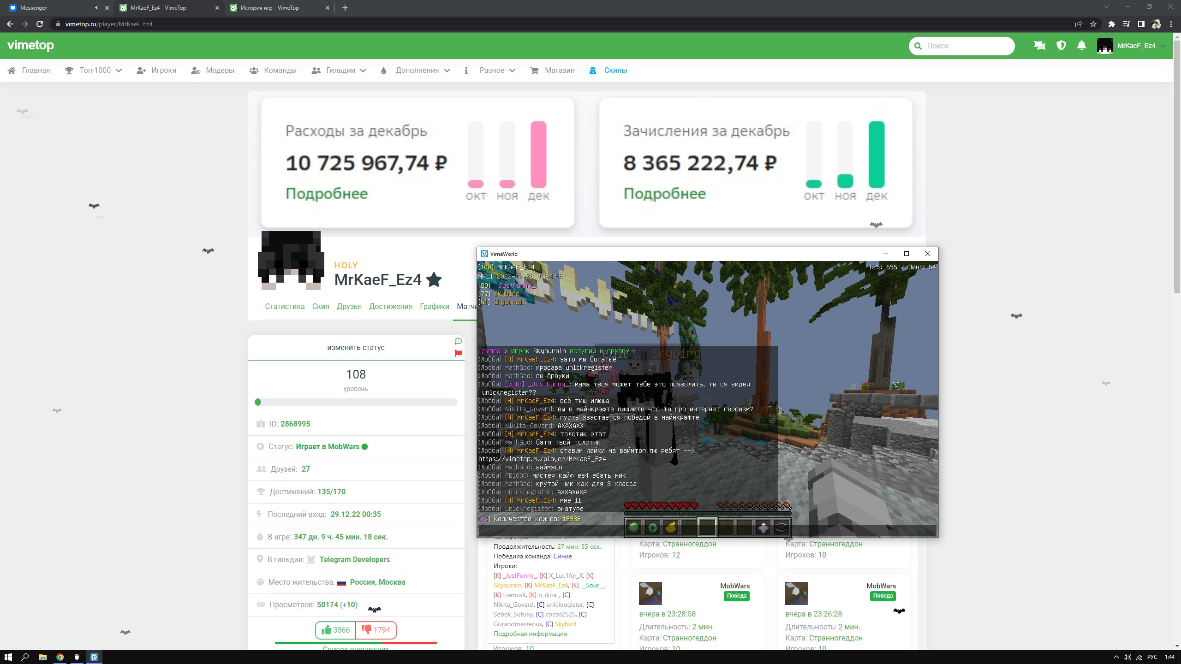Click Подробная информация link
This screenshot has width=1181, height=664.
pos(530,634)
